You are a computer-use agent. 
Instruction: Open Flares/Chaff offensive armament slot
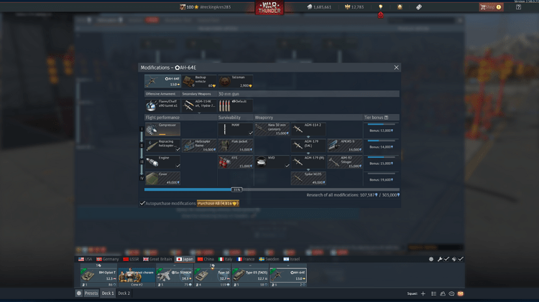pyautogui.click(x=162, y=105)
